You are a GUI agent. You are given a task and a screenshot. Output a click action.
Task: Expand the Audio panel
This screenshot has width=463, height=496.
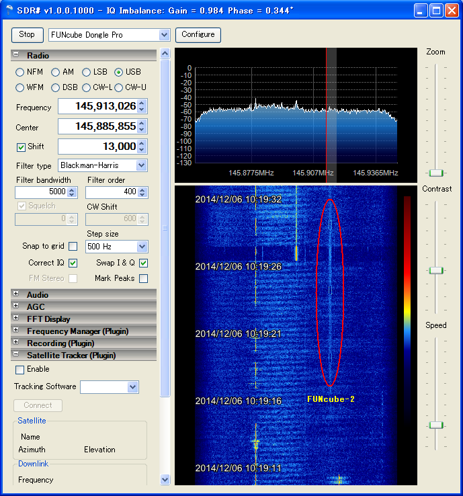16,294
